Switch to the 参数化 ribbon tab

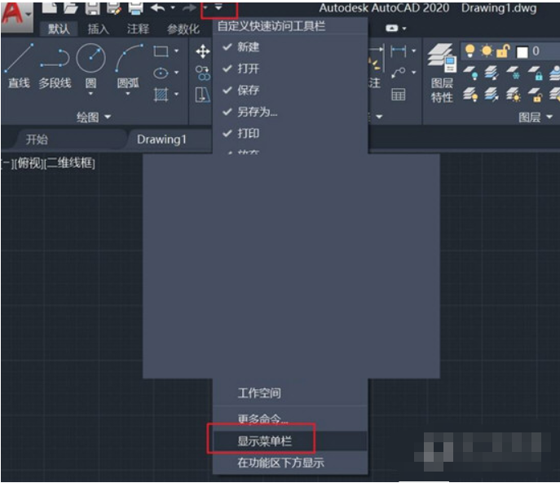[x=183, y=29]
